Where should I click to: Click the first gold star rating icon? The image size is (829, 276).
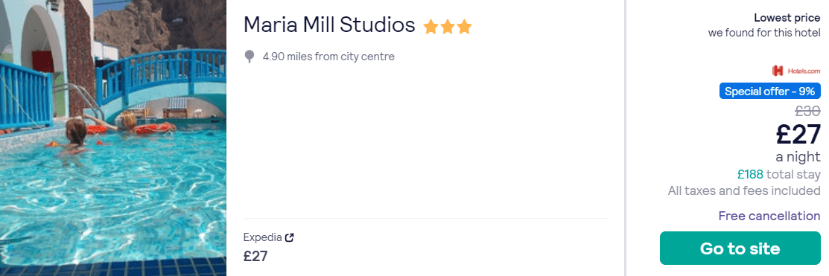click(431, 26)
